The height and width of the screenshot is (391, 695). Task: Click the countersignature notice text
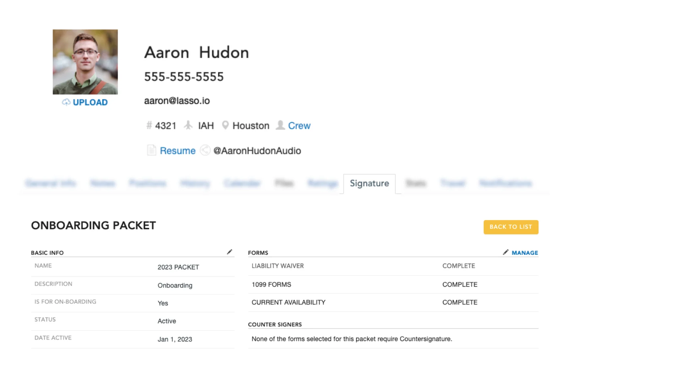352,339
